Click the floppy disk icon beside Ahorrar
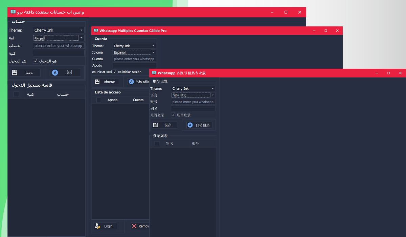The height and width of the screenshot is (237, 406). point(97,82)
